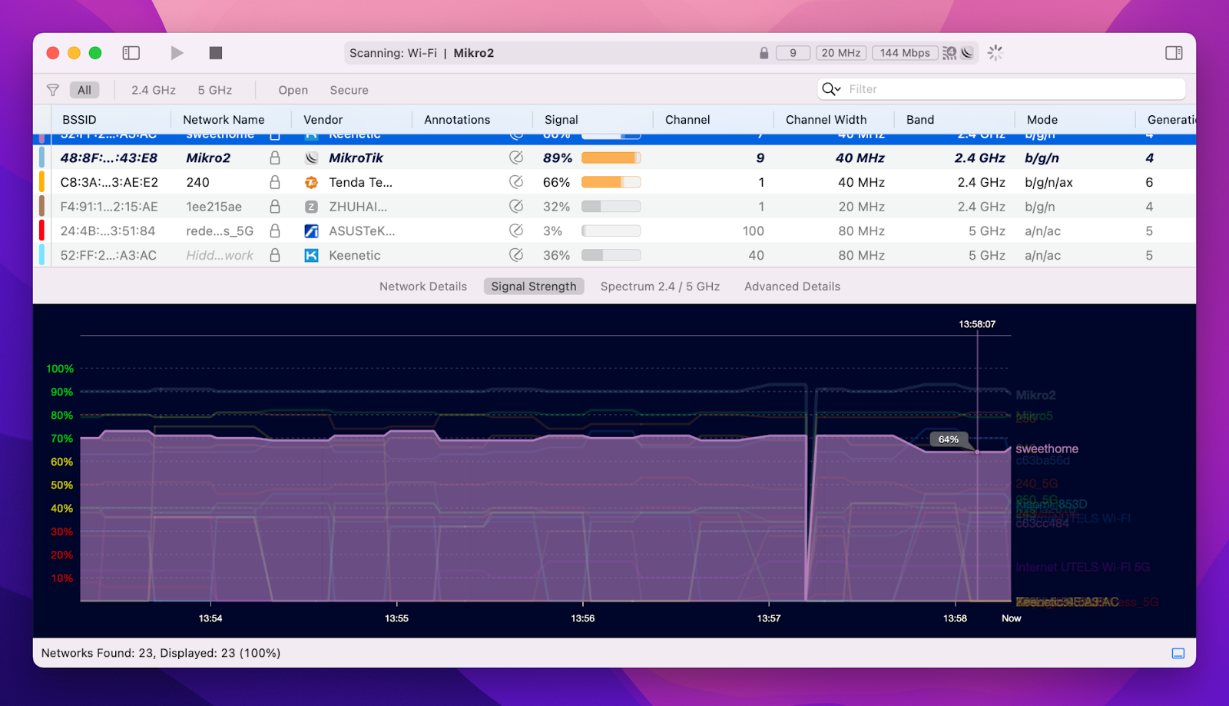Image resolution: width=1229 pixels, height=706 pixels.
Task: Click the sweethome legend label on graph
Action: [x=1047, y=449]
